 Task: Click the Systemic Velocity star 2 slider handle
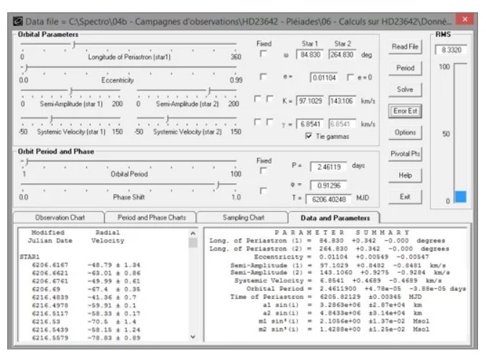(167, 119)
